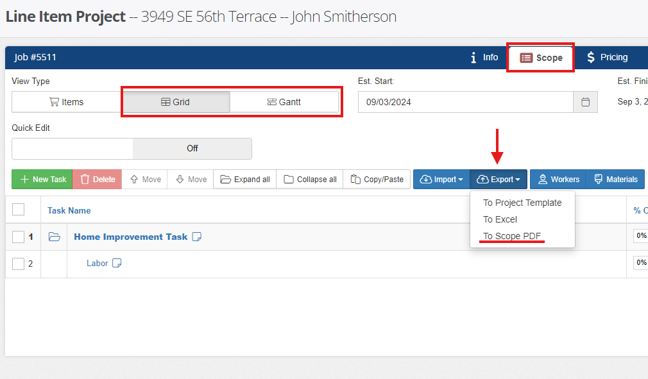The width and height of the screenshot is (648, 379).
Task: Click Collapse all folder button
Action: [x=310, y=180]
